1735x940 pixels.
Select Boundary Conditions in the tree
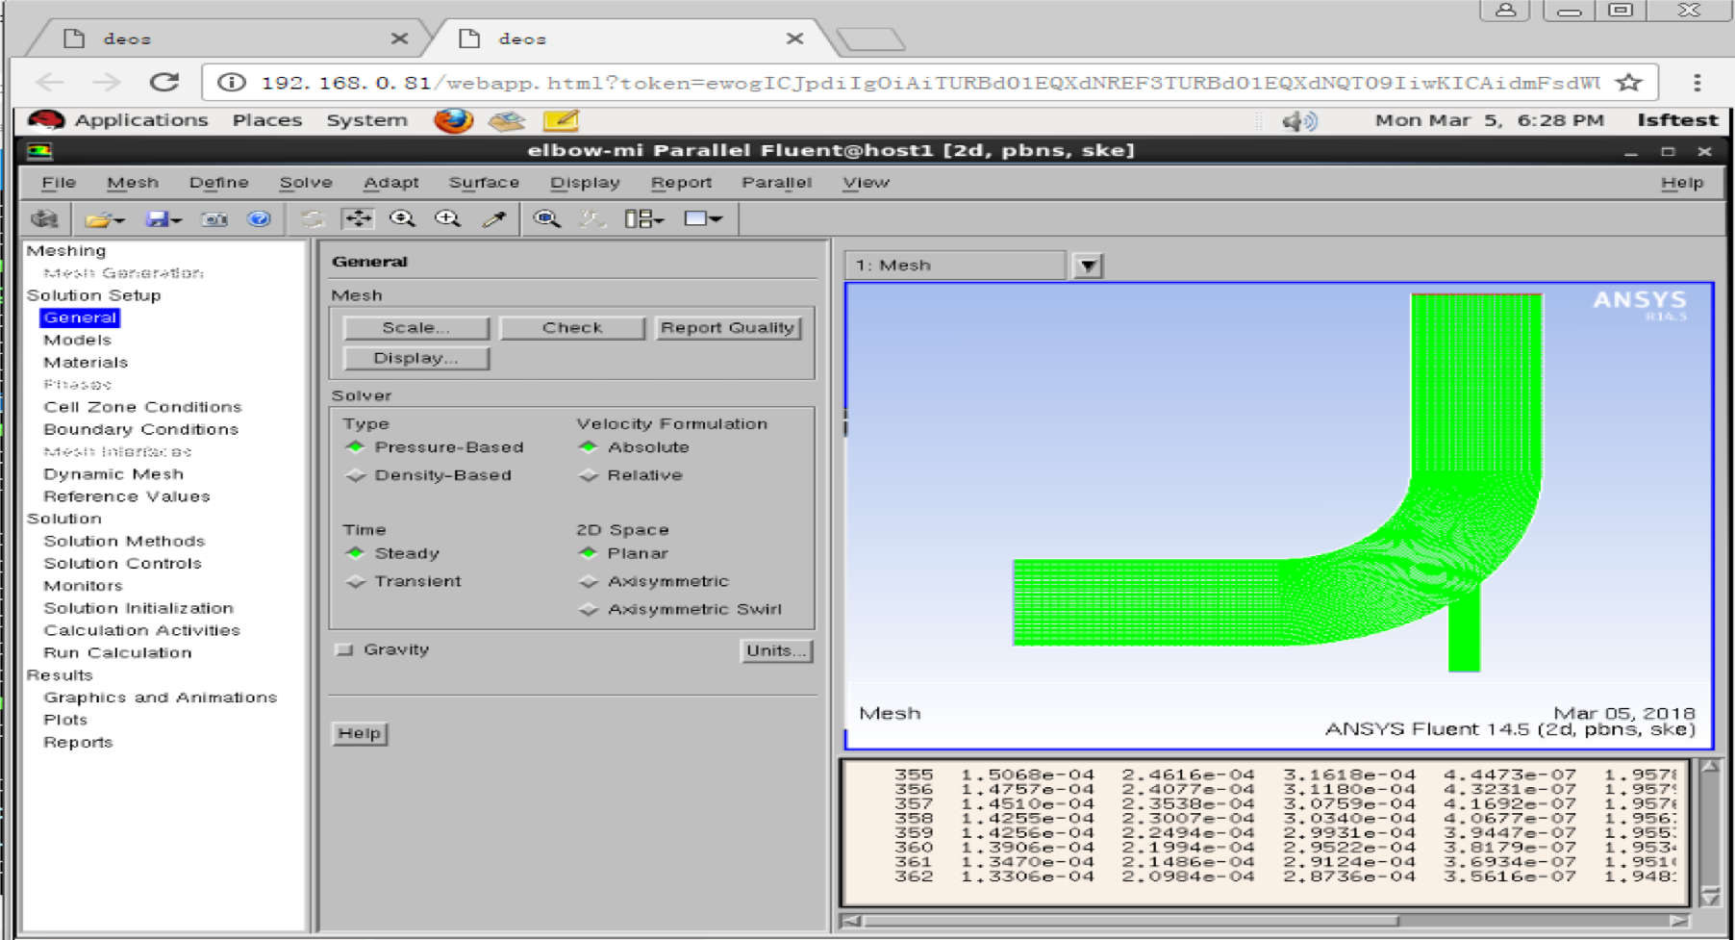pos(140,429)
